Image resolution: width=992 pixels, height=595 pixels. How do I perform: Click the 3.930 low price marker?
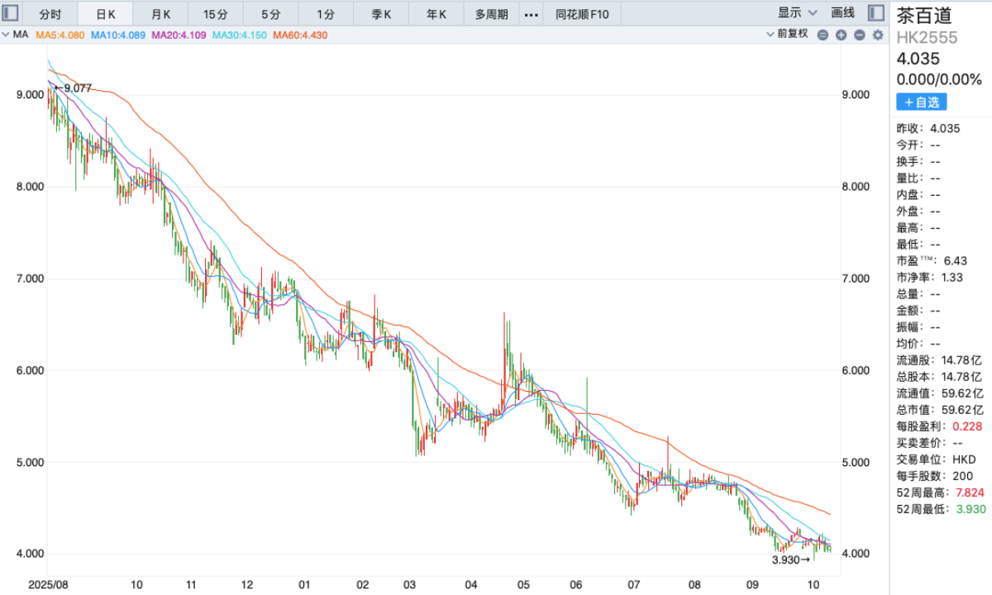(x=790, y=559)
